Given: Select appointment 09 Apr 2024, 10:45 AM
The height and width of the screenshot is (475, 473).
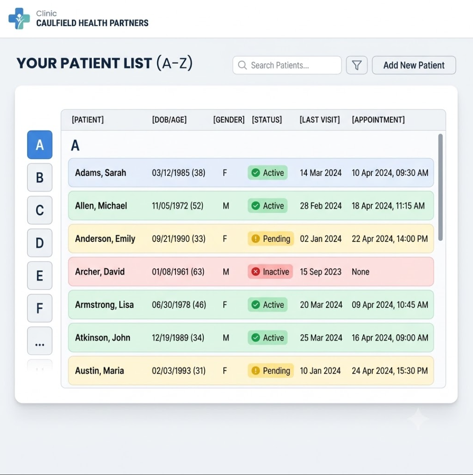Looking at the screenshot, I should coord(390,305).
